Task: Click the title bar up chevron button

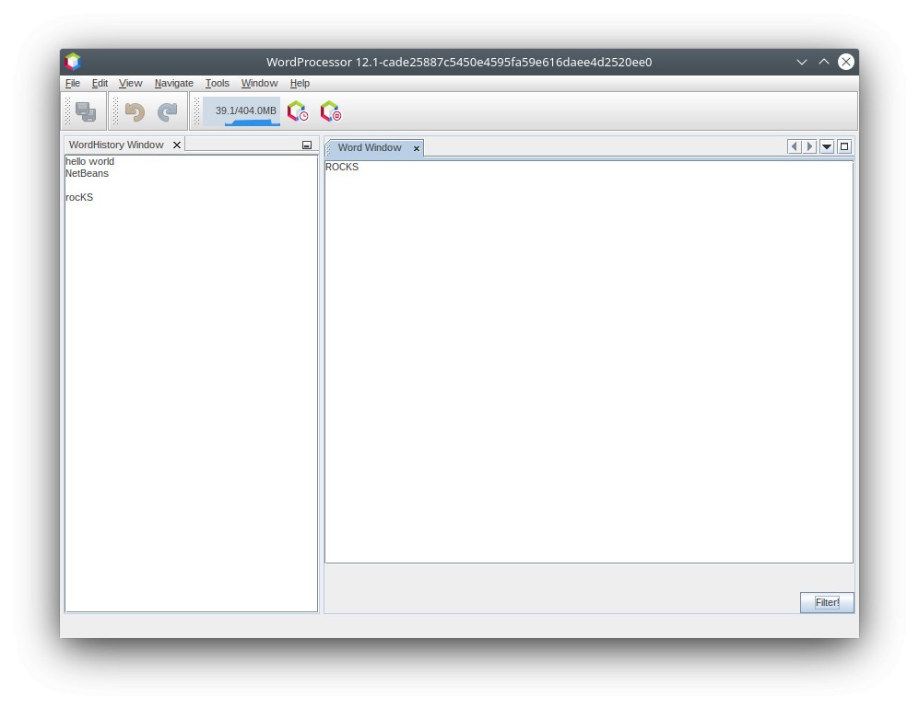Action: 824,62
